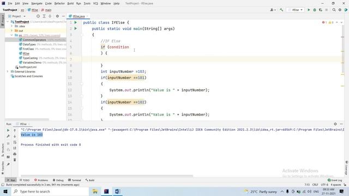Collapse the TestProject root node
Viewport: 349px width, 196px height.
coord(8,22)
